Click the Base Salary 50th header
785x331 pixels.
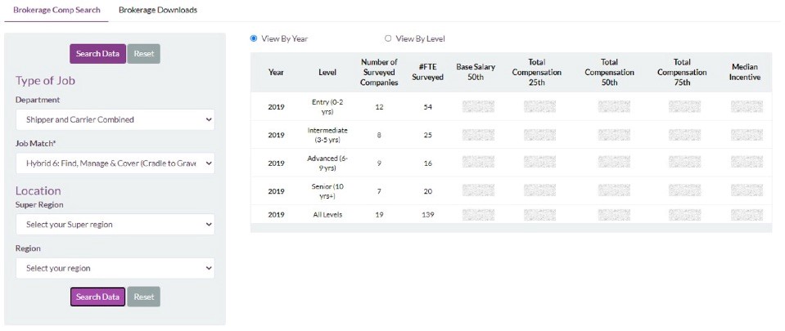(476, 72)
